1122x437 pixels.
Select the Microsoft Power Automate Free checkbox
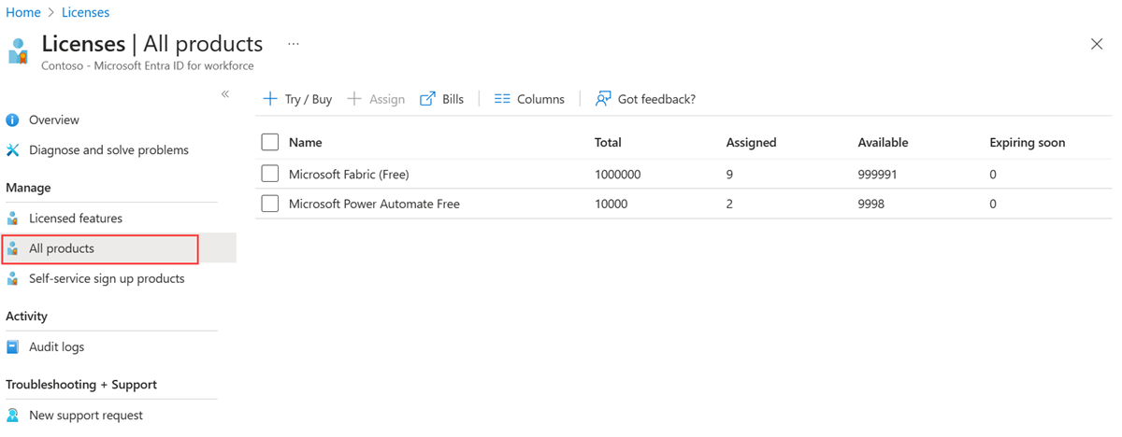click(x=270, y=204)
